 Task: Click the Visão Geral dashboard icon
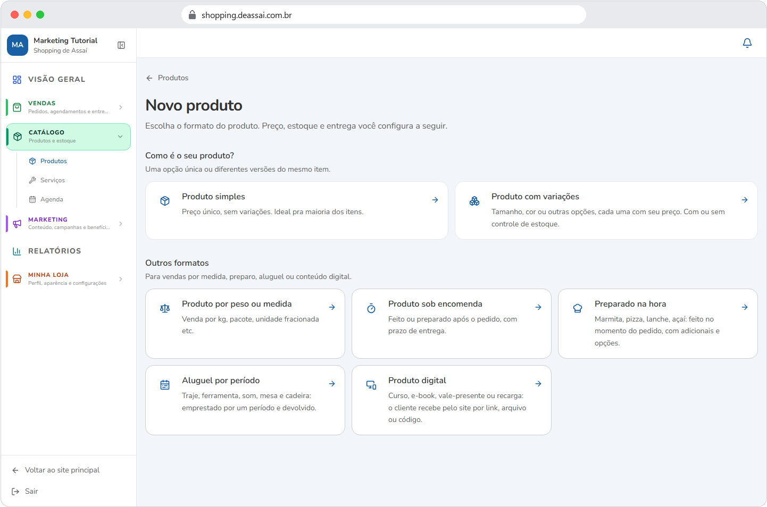click(x=17, y=80)
